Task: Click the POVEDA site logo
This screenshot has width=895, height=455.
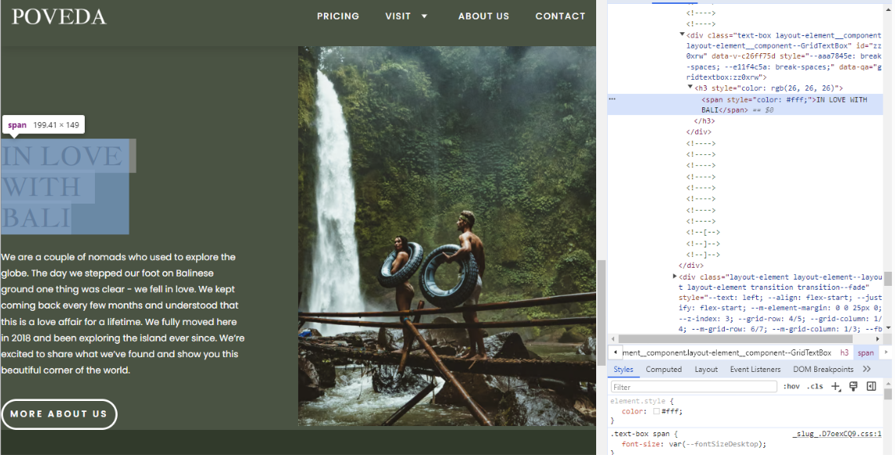Action: (x=58, y=16)
